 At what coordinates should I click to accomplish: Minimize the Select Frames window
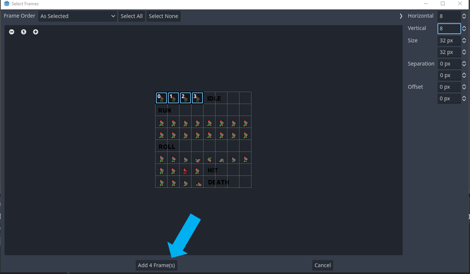pos(426,4)
